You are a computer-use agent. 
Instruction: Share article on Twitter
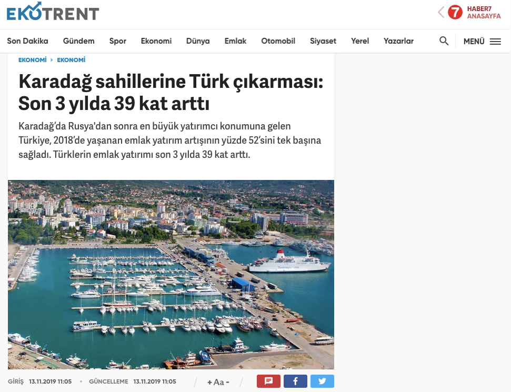tap(322, 381)
